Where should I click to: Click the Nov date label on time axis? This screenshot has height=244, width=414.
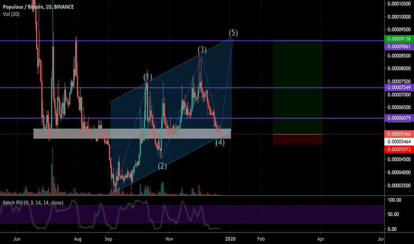pos(169,239)
